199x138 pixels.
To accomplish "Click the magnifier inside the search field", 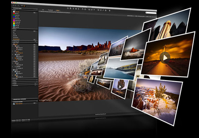I will tap(146, 13).
